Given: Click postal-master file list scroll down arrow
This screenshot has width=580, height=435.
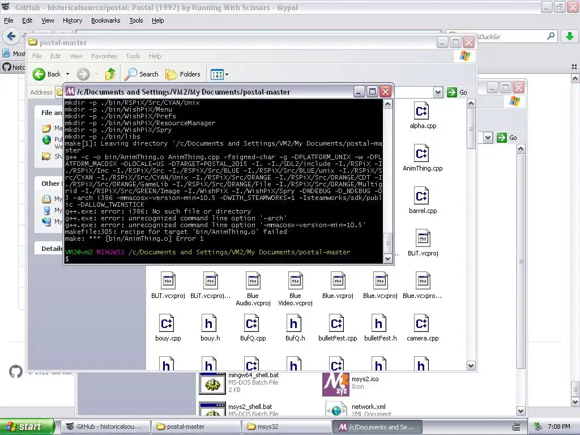Looking at the screenshot, I should point(471,365).
